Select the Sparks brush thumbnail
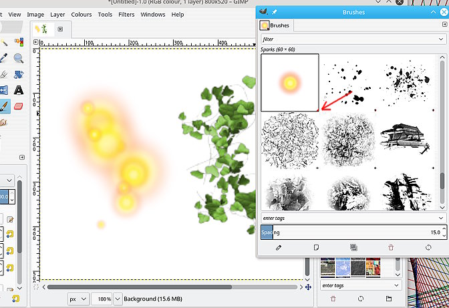Viewport: 449px width, 308px height. point(289,83)
